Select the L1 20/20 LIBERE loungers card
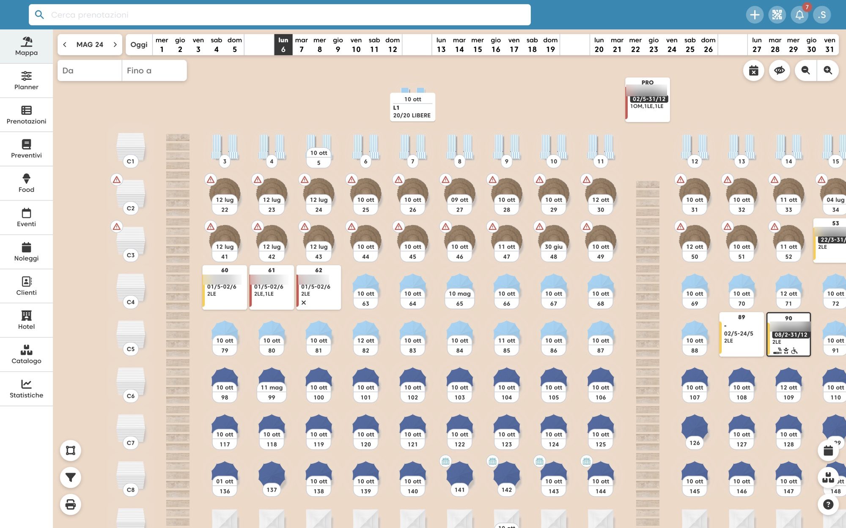The image size is (846, 528). click(412, 107)
